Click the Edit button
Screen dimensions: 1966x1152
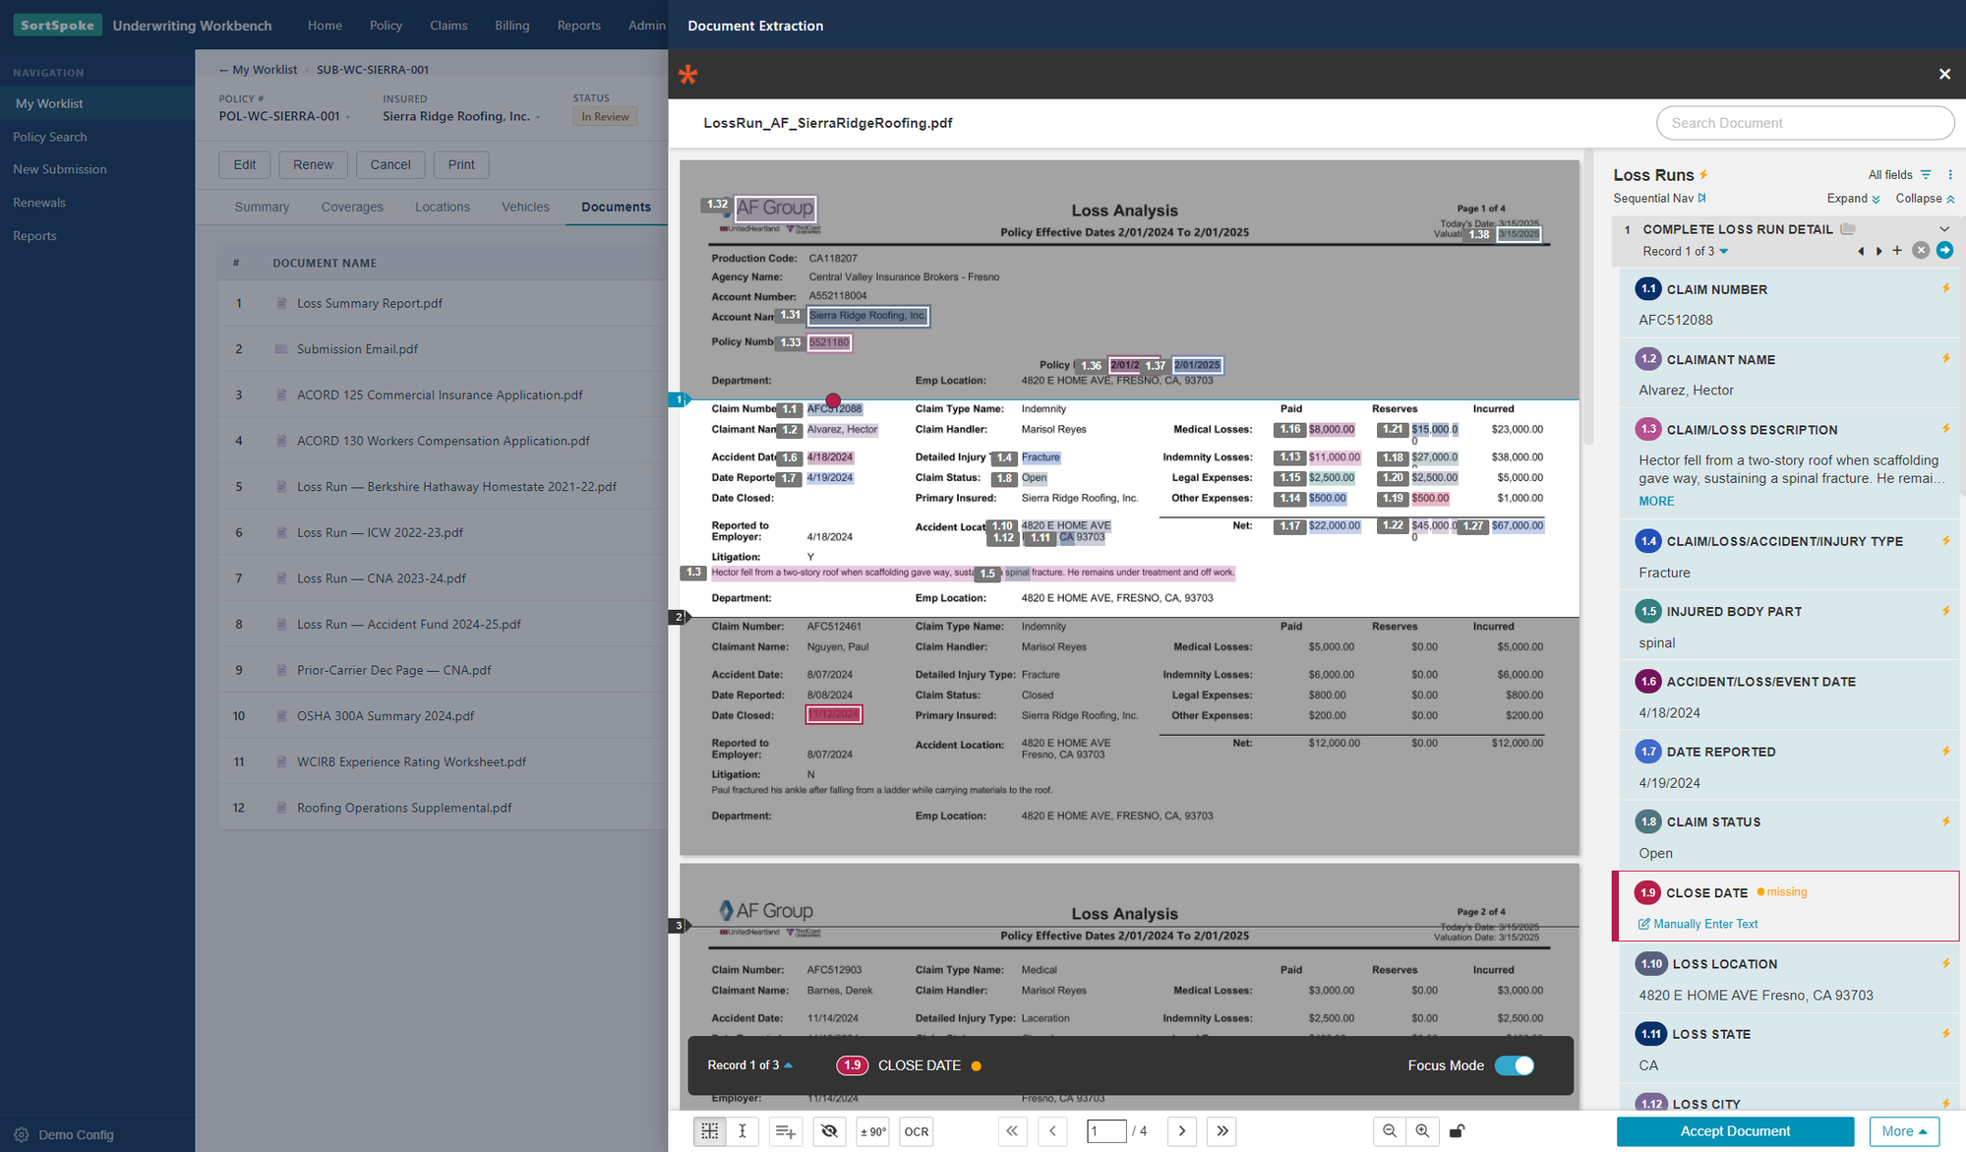(x=245, y=165)
